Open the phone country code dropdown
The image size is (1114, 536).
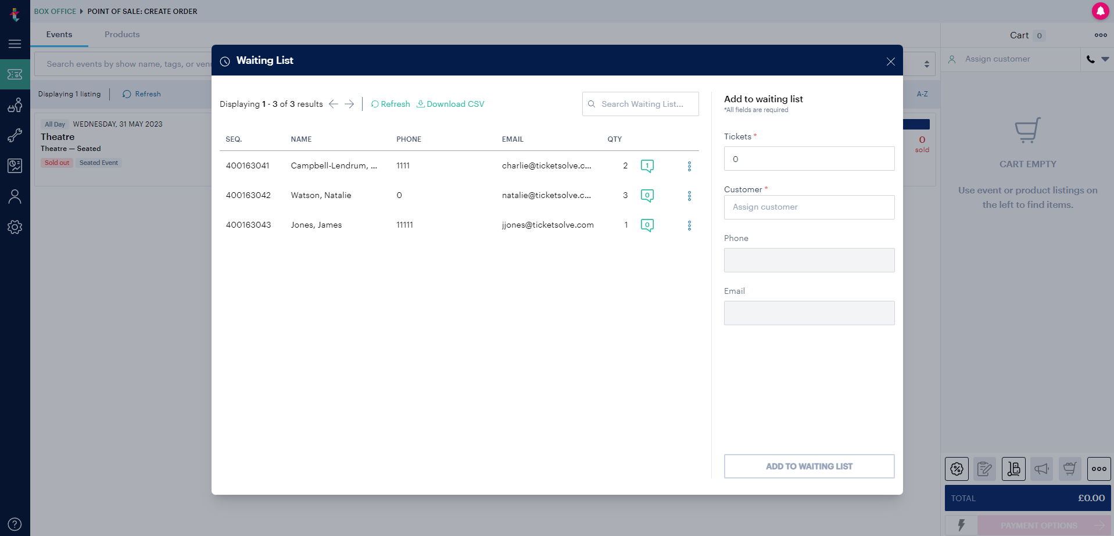[x=1090, y=59]
